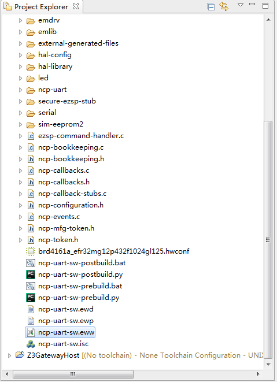Expand the emlib folder arrow

pyautogui.click(x=20, y=32)
